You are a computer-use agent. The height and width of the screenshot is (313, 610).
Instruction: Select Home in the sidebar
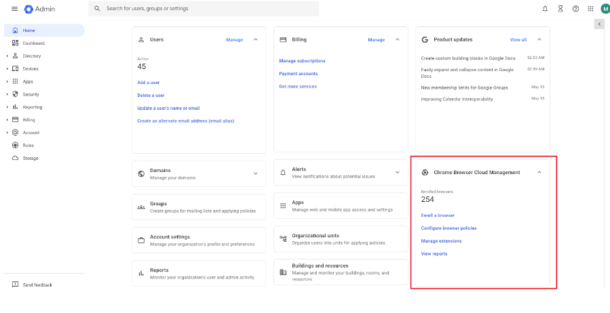(44, 30)
